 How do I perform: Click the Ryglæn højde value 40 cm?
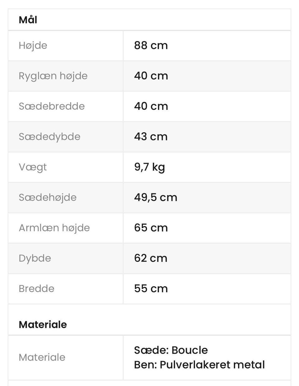pos(151,76)
